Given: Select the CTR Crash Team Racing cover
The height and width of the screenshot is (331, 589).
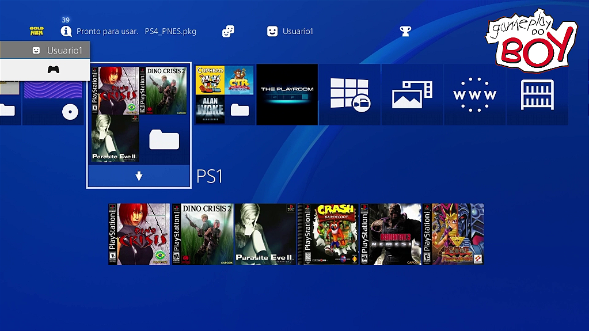Looking at the screenshot, I should [240, 80].
